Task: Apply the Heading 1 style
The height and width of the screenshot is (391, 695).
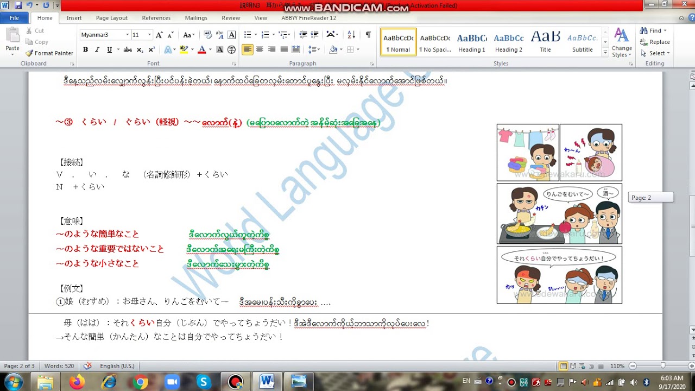Action: click(472, 42)
